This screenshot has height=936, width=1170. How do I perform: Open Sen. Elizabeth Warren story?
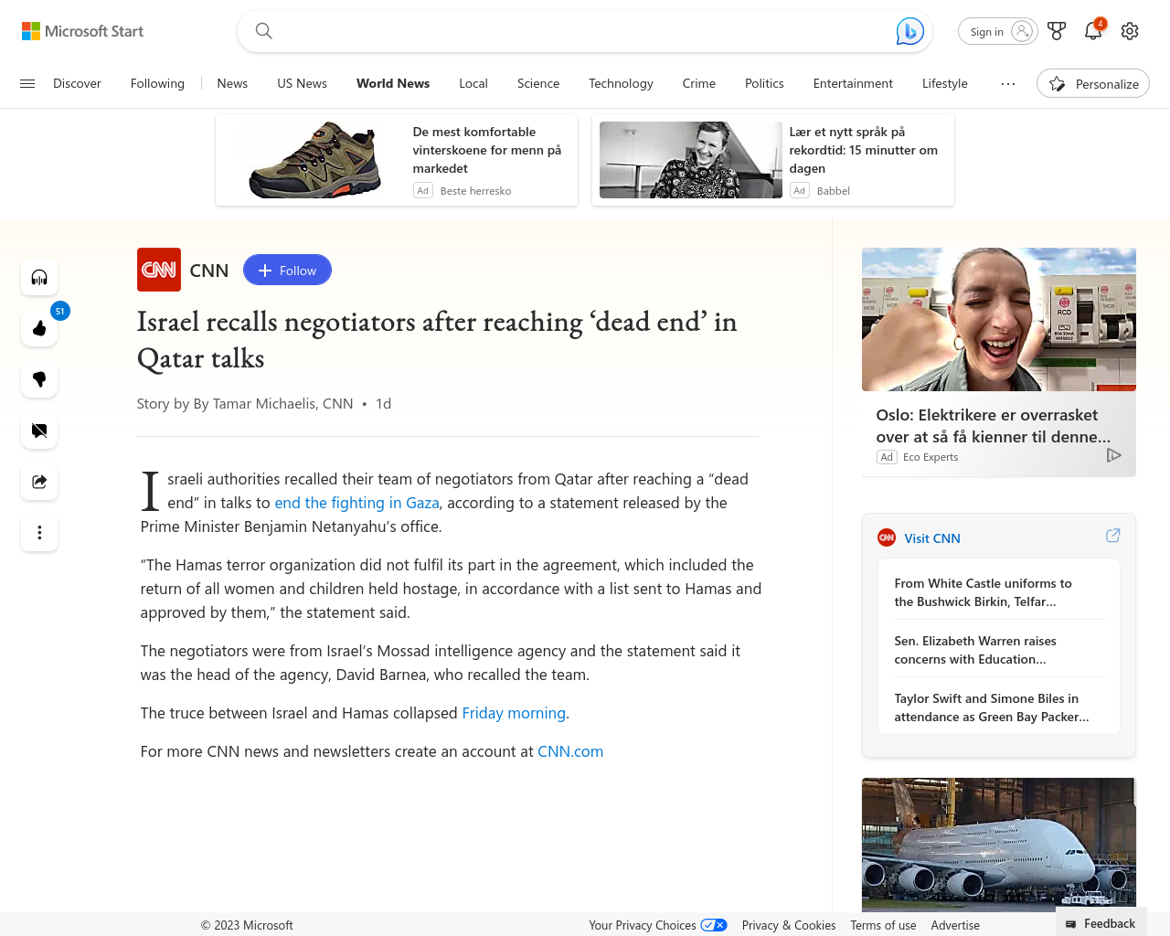pos(975,650)
